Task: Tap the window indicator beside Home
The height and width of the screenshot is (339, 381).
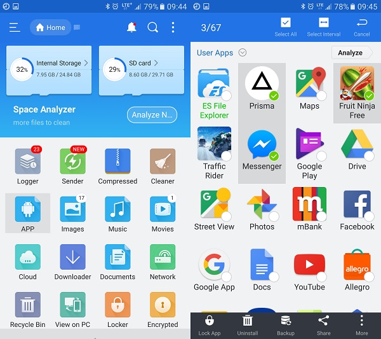Action: pyautogui.click(x=77, y=27)
